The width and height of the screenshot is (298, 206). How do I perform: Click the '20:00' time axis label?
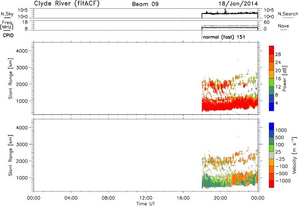click(221, 198)
